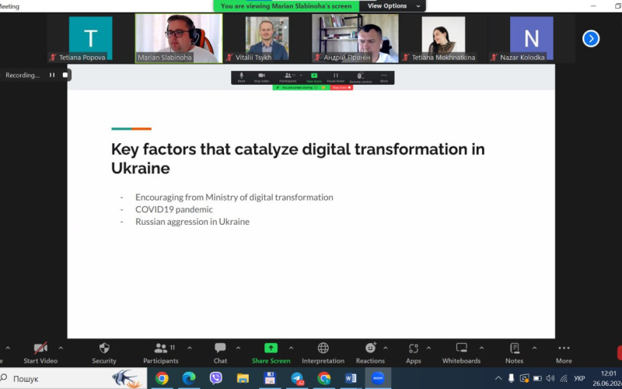Click the green Share Screen button
This screenshot has width=622, height=389.
tap(271, 353)
